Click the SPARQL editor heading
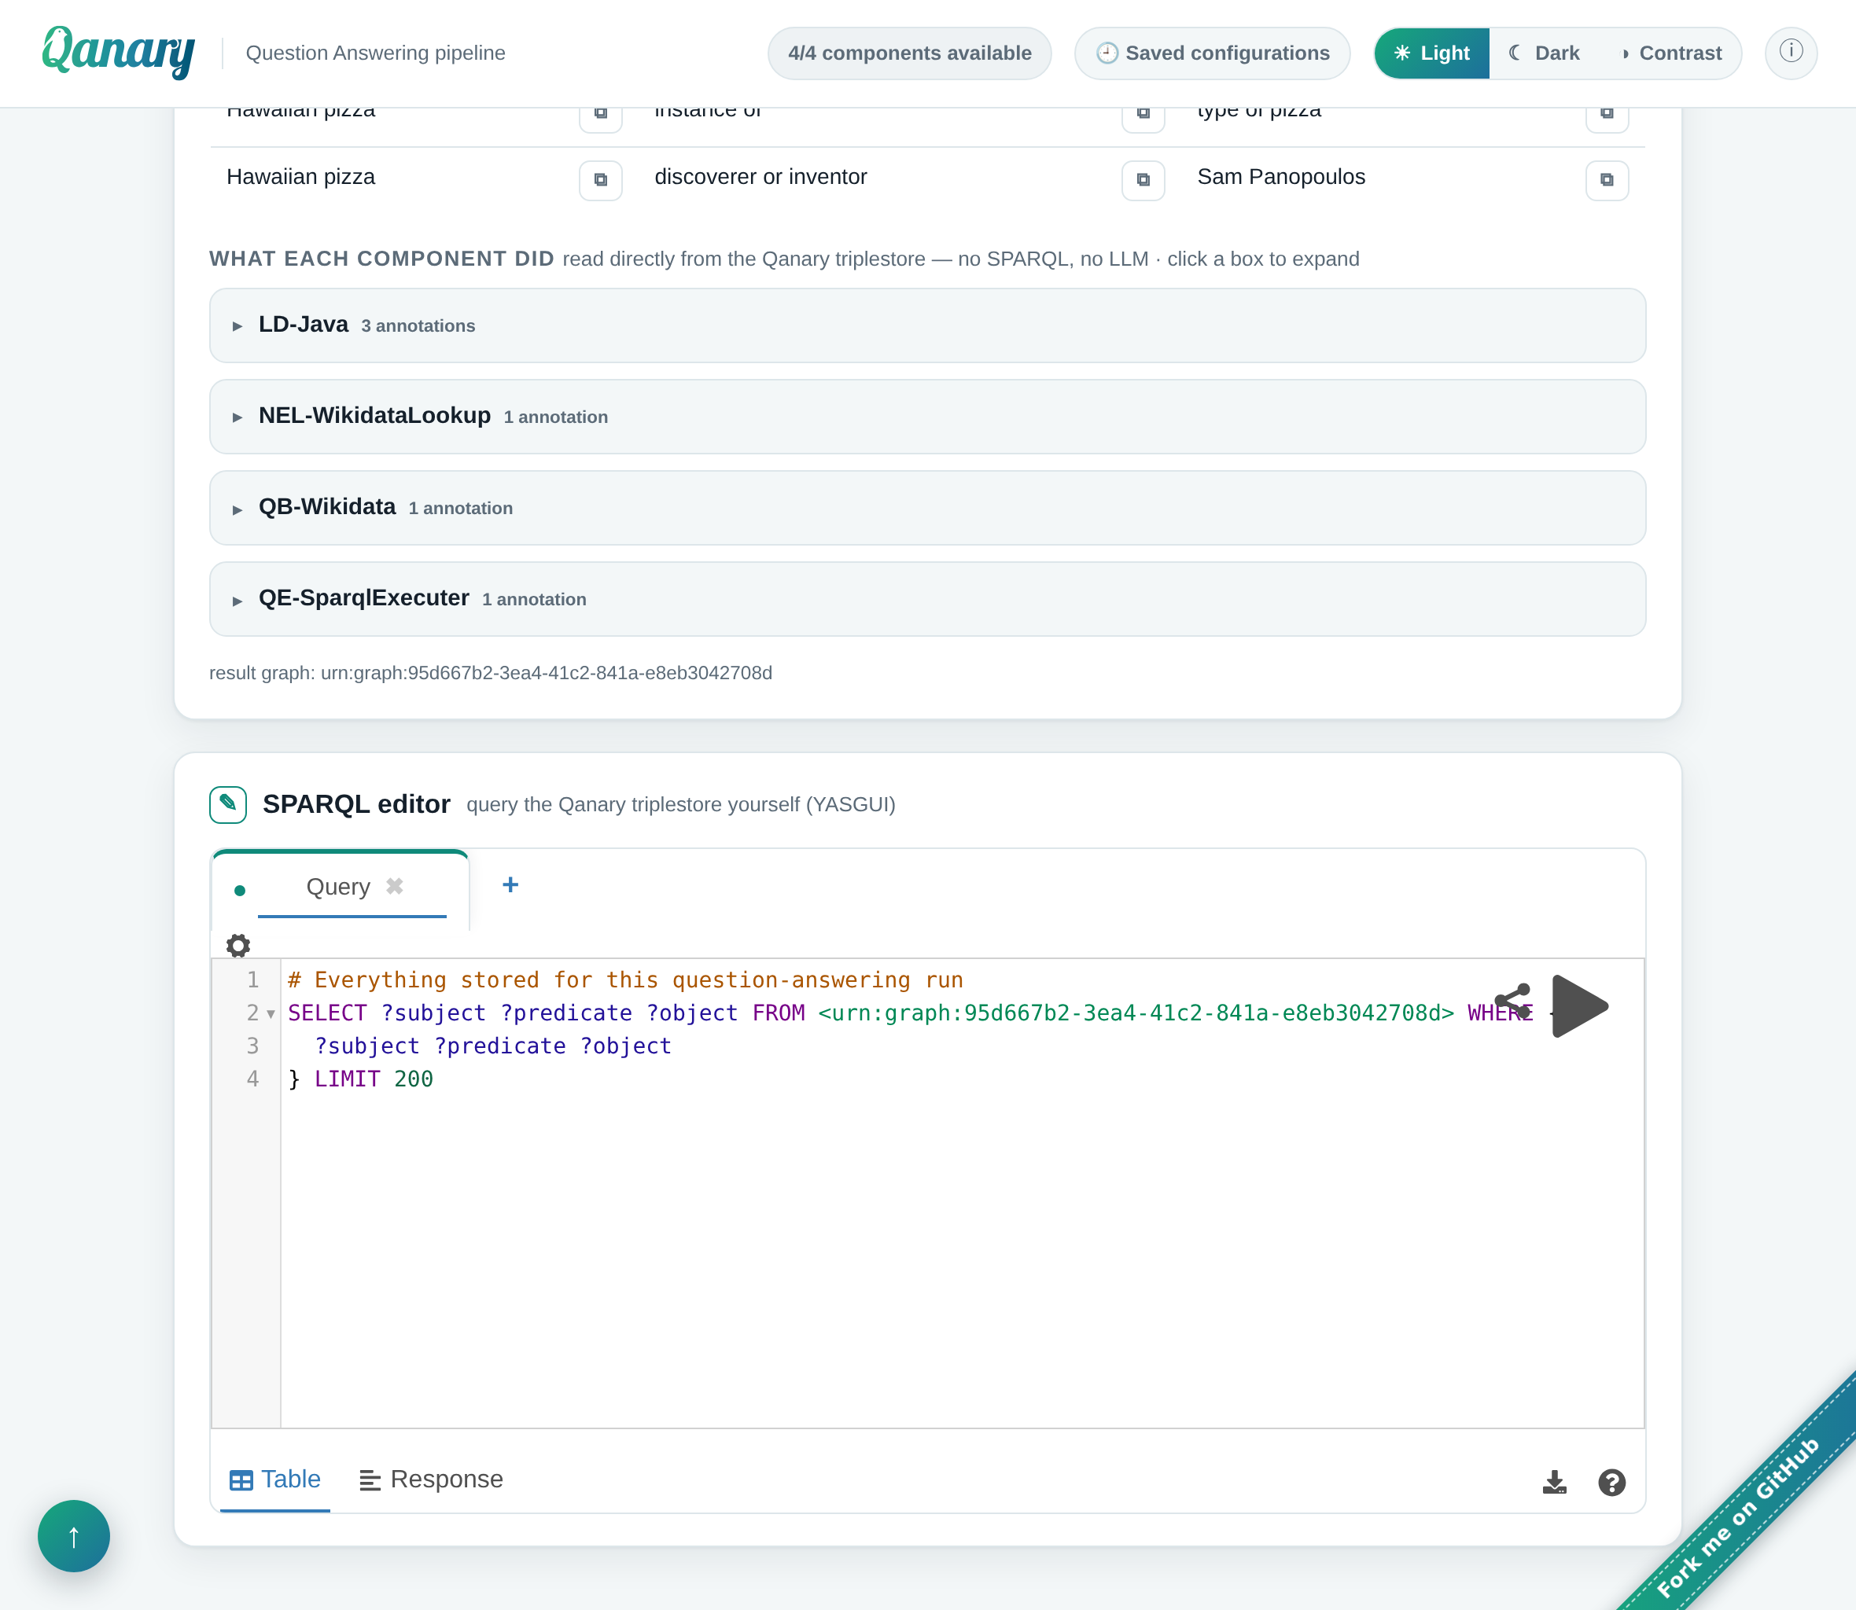This screenshot has width=1856, height=1610. [x=356, y=804]
